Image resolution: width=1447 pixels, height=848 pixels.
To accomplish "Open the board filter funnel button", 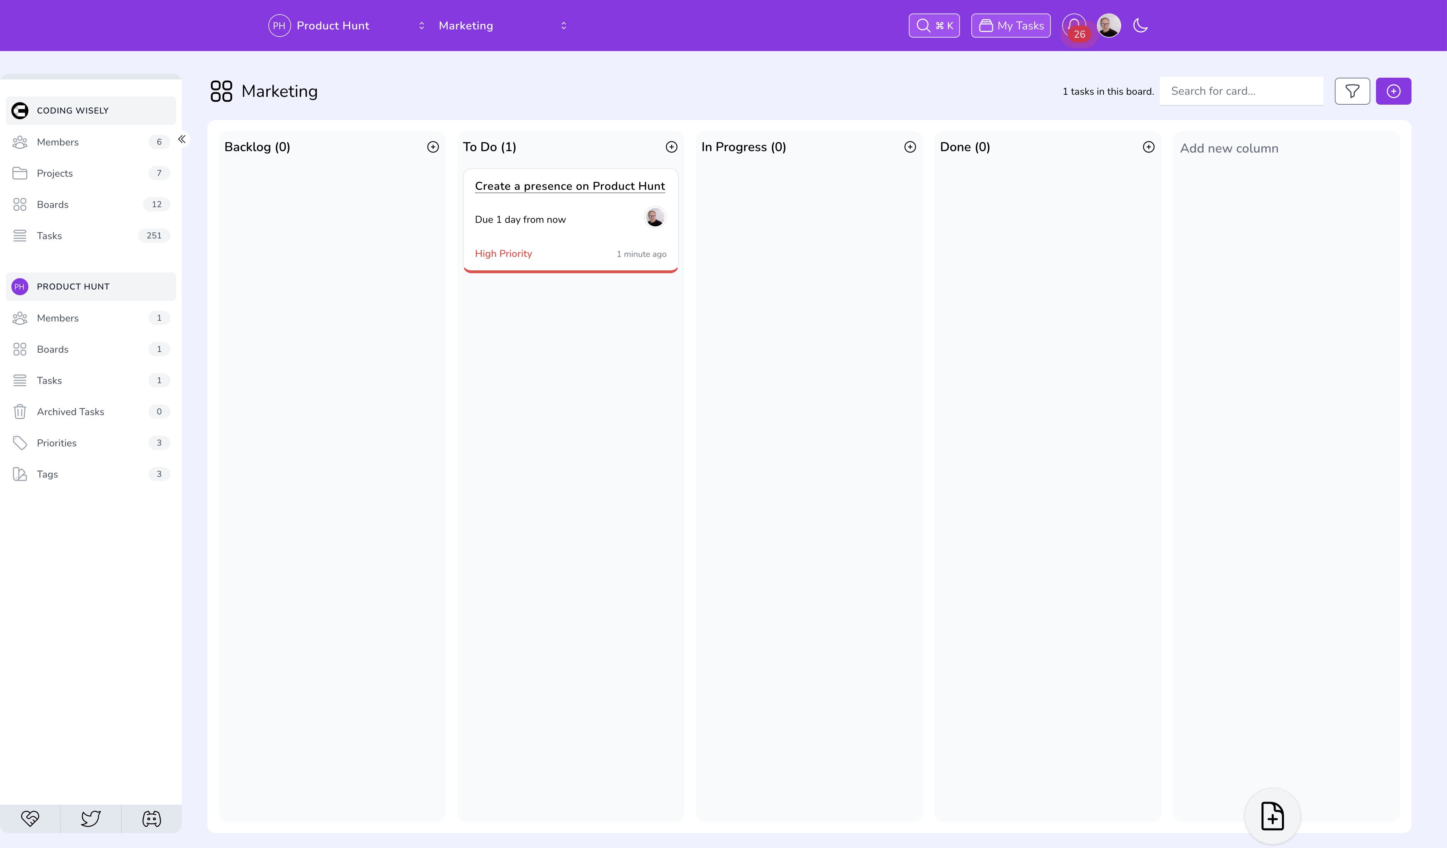I will [x=1352, y=91].
